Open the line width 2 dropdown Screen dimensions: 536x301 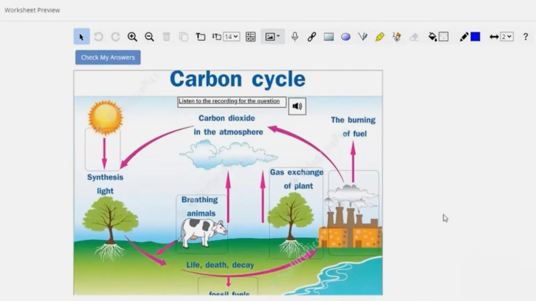point(507,37)
